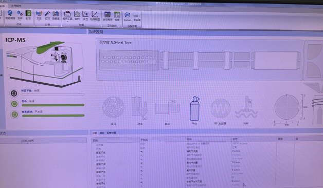Open the Dataset (数据集) icon
The image size is (323, 188).
coord(56,15)
